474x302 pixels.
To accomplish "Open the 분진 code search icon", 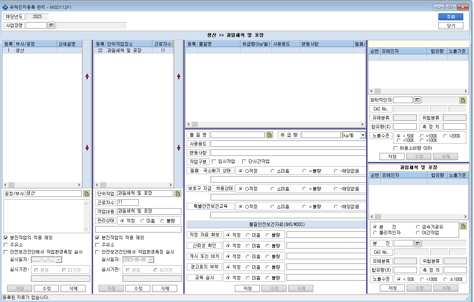I will point(418,243).
